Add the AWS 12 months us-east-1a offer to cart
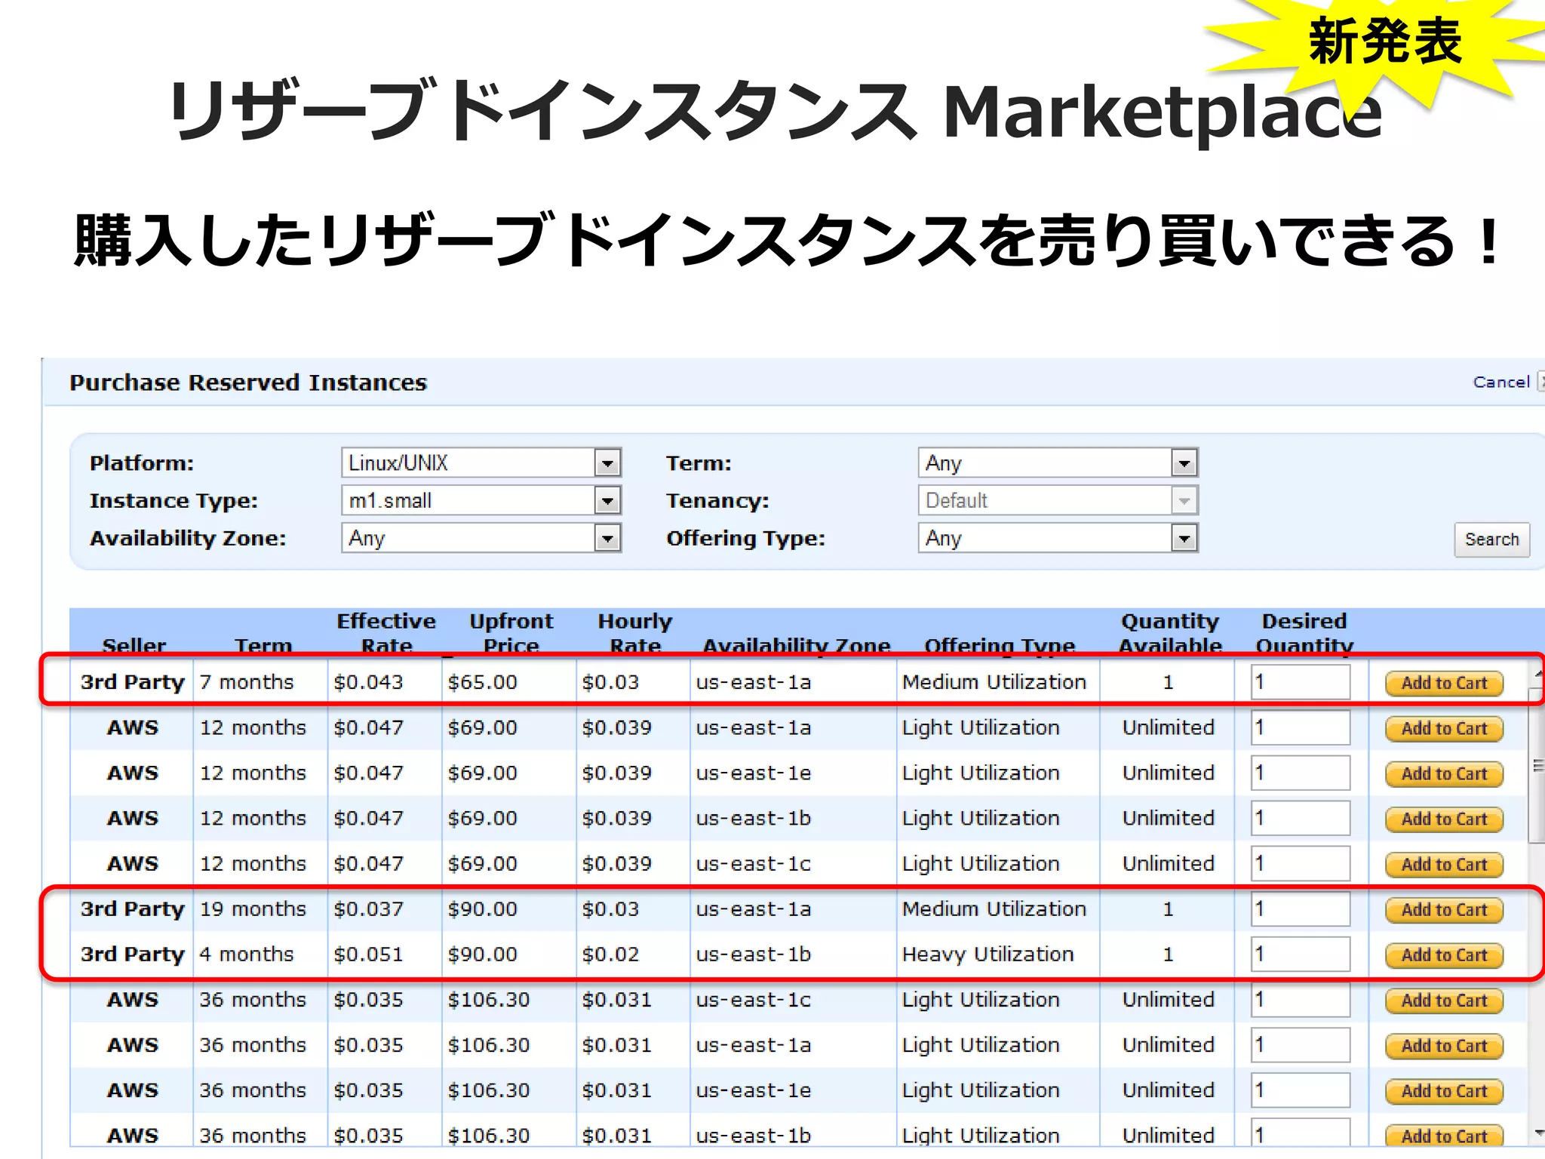The height and width of the screenshot is (1159, 1545). 1444,729
